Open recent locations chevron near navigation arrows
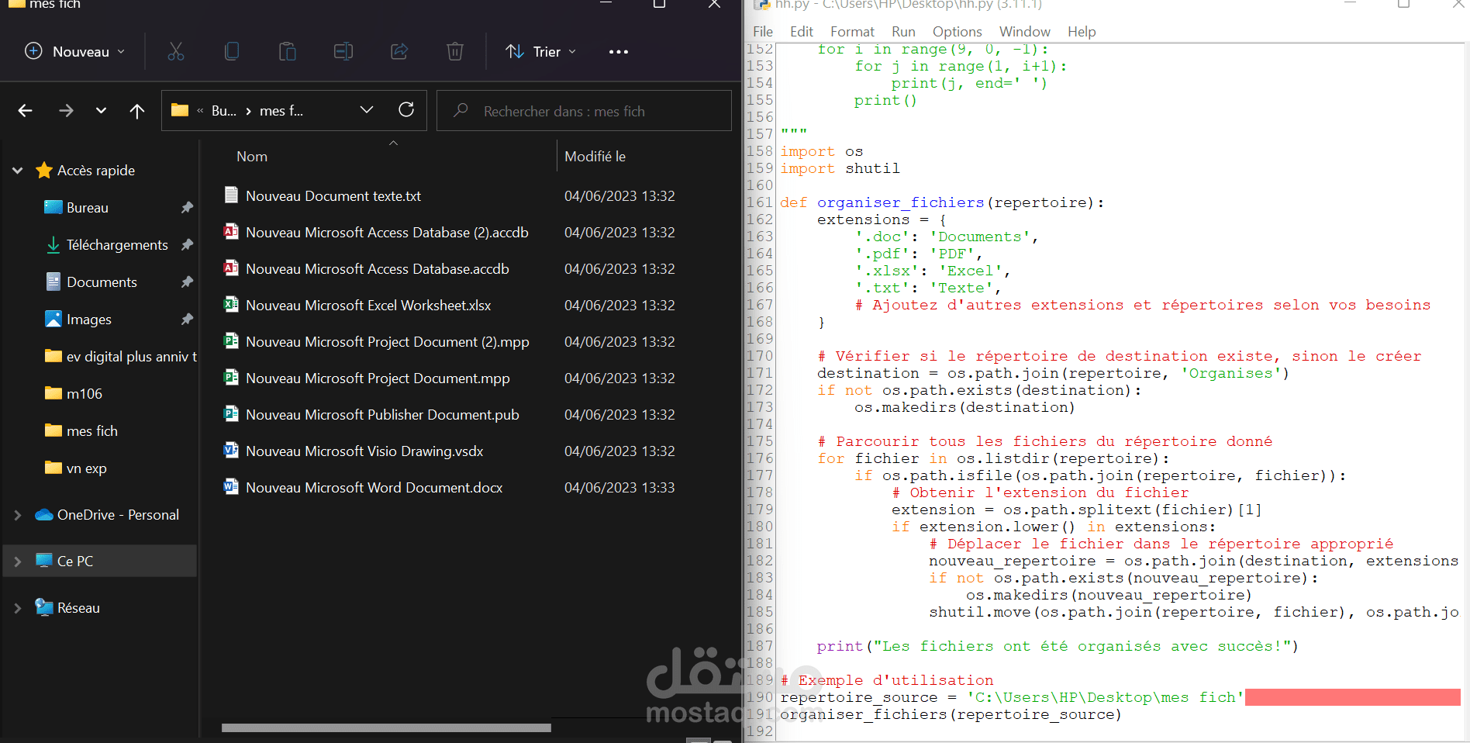The image size is (1470, 743). (x=101, y=111)
